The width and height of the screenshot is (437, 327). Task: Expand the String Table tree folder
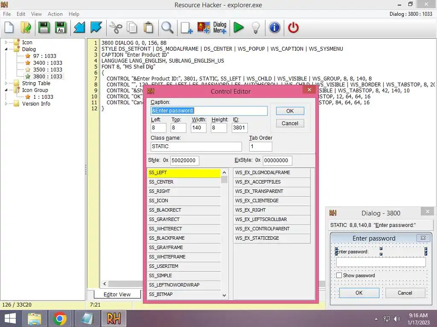point(6,83)
